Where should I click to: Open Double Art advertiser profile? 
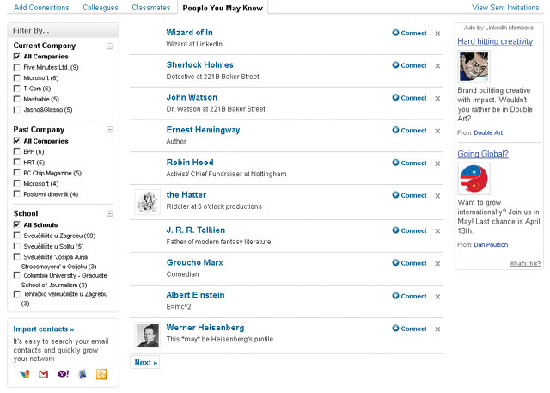click(x=488, y=132)
